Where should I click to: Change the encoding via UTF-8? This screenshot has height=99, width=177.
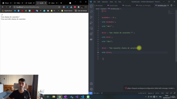click(x=157, y=93)
